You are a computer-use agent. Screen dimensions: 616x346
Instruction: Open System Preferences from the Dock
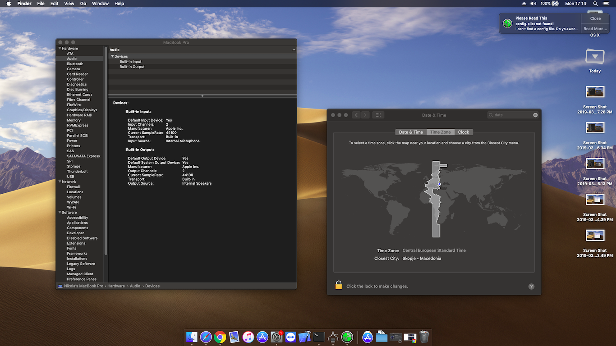pyautogui.click(x=276, y=337)
